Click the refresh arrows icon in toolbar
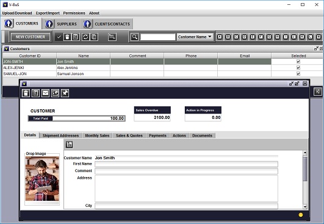 click(85, 37)
